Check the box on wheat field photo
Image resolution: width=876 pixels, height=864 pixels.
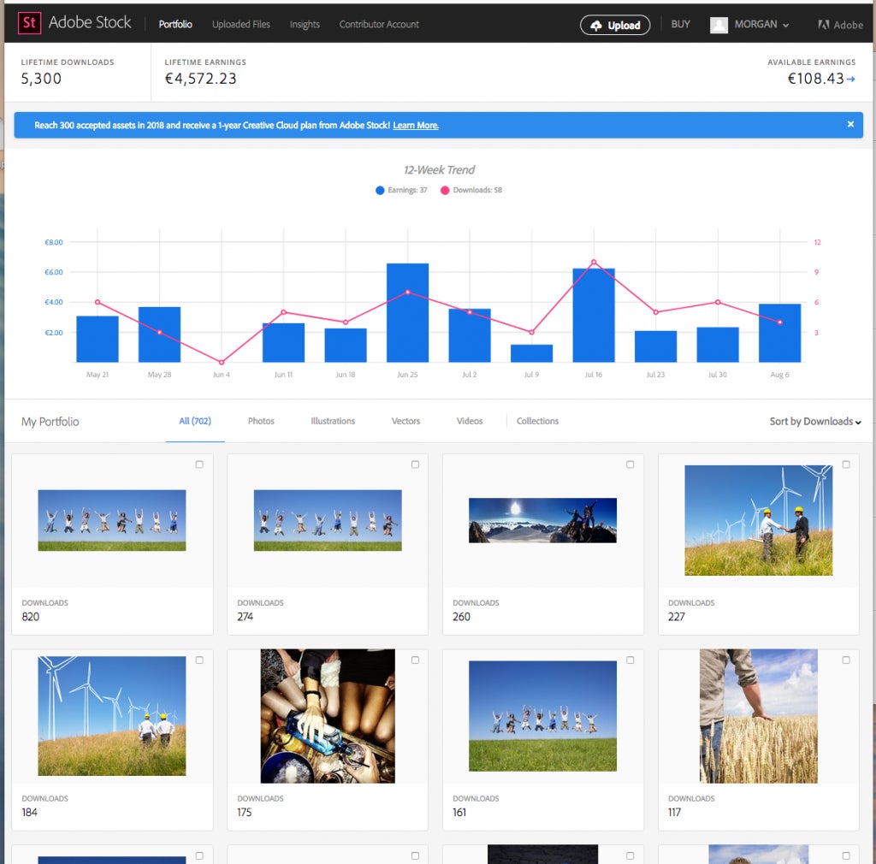point(846,660)
